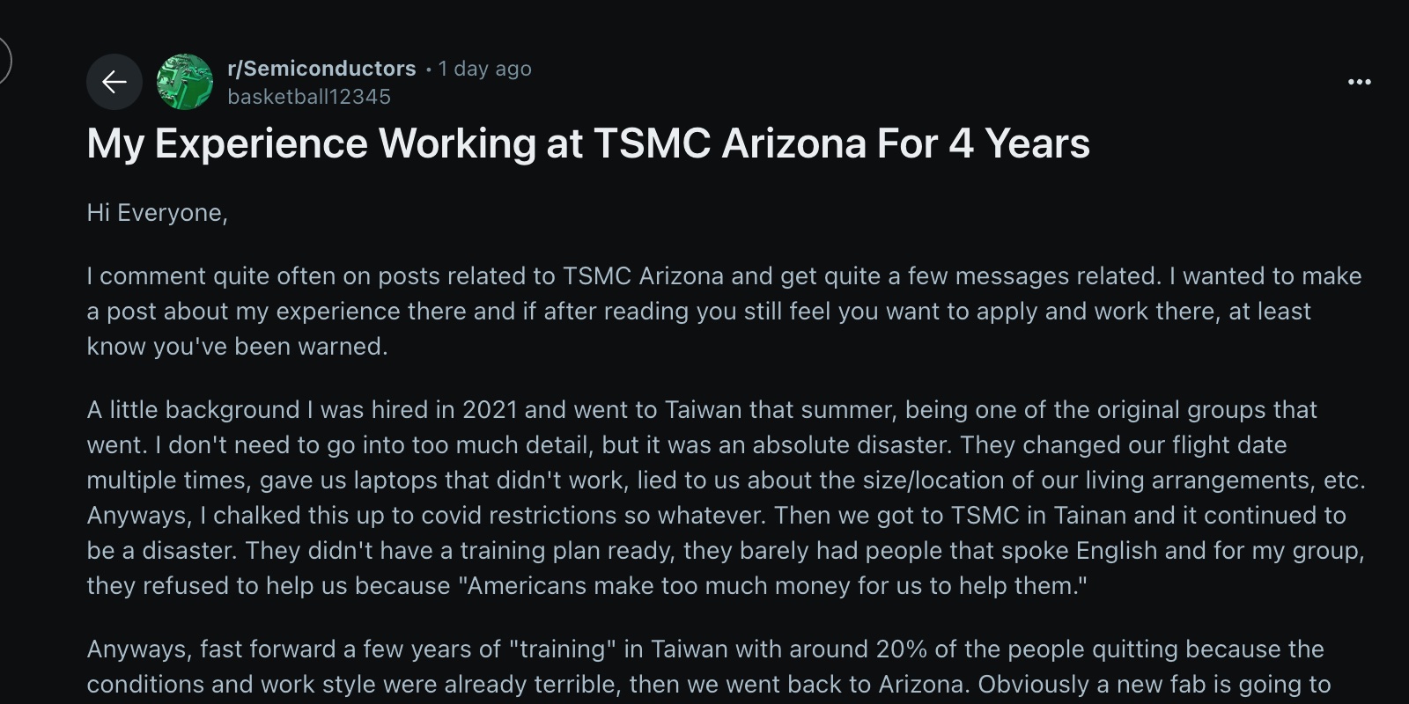
Task: Click the paragraph starting "A little background"
Action: (724, 497)
